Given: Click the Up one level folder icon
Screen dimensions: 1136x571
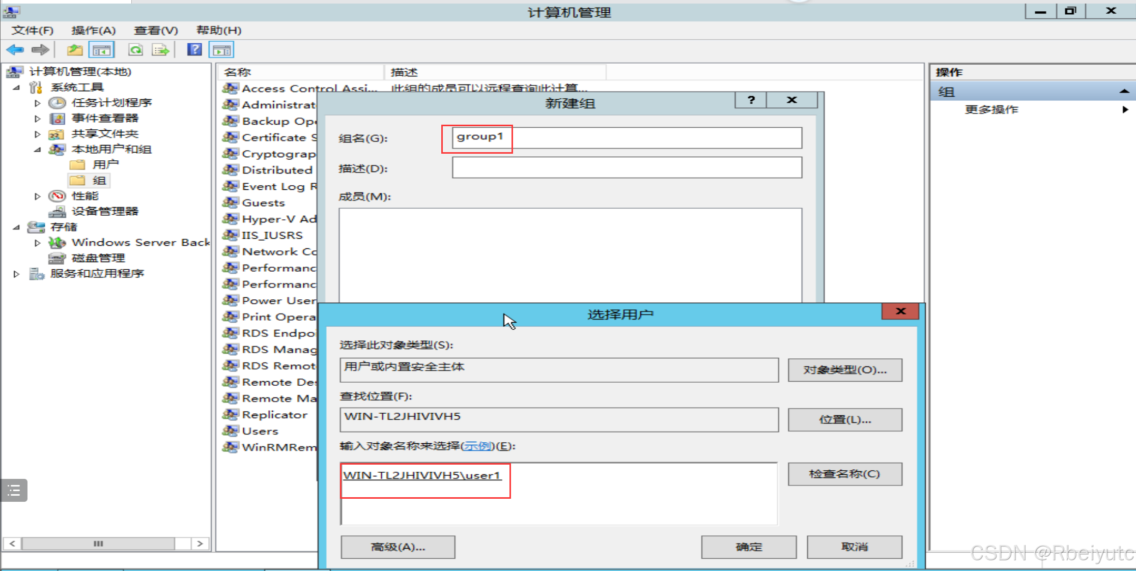Looking at the screenshot, I should click(75, 50).
